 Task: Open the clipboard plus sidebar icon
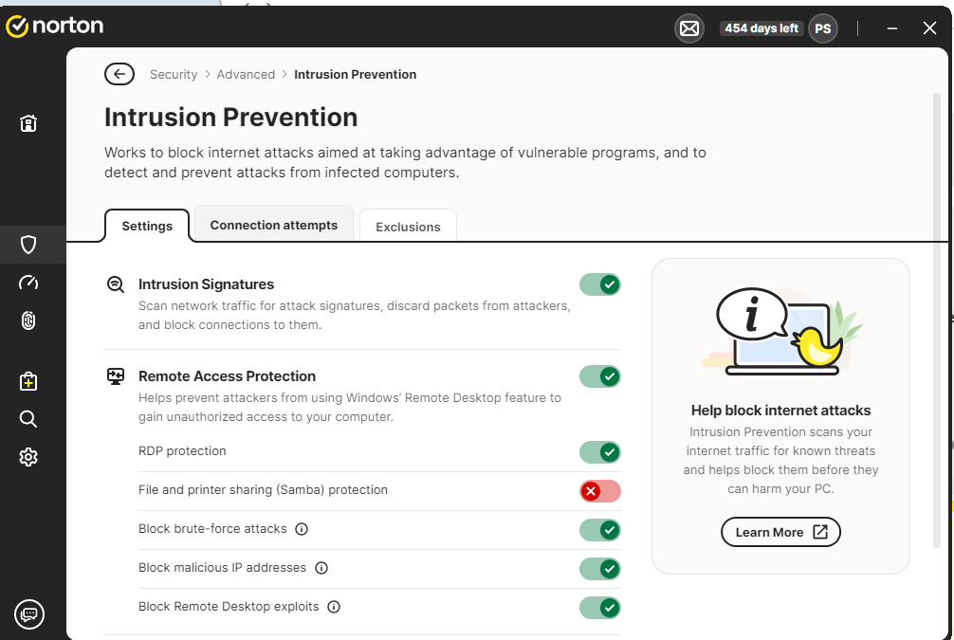pos(28,381)
